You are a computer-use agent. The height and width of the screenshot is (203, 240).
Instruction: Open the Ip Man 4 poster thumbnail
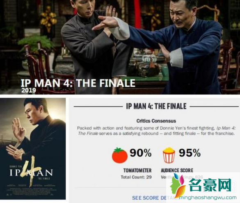point(33,149)
